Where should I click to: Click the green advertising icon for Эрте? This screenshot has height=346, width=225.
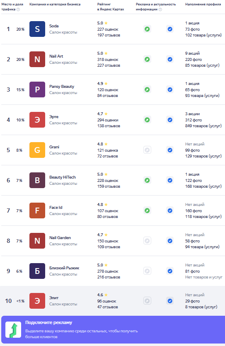coord(147,120)
